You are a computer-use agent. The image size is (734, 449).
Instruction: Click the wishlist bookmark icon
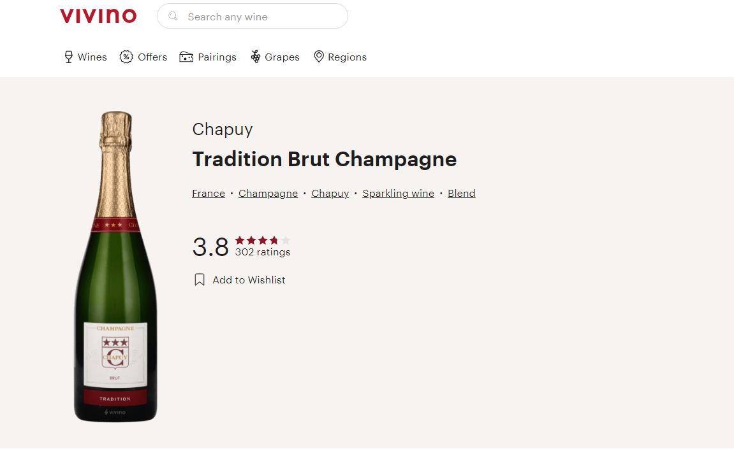200,280
